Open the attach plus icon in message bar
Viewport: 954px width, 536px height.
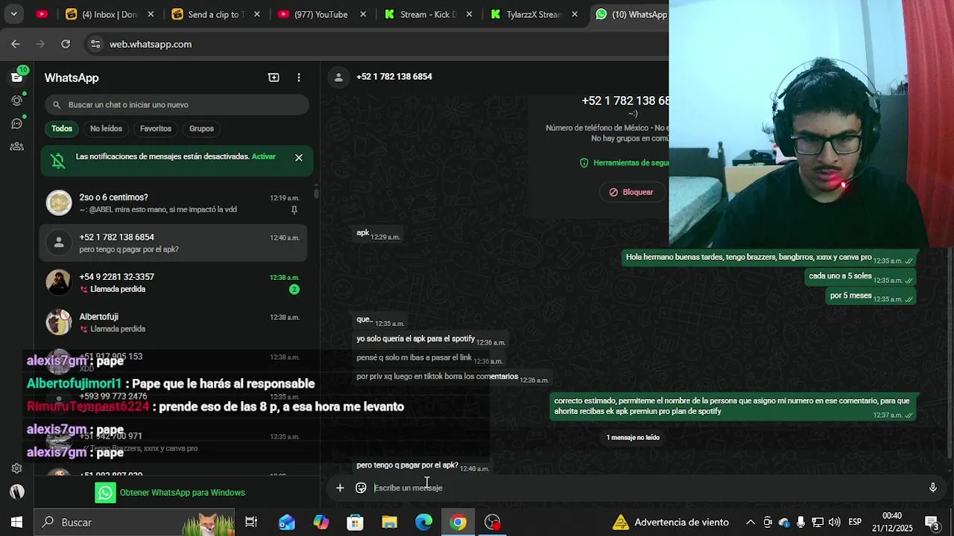(x=340, y=488)
